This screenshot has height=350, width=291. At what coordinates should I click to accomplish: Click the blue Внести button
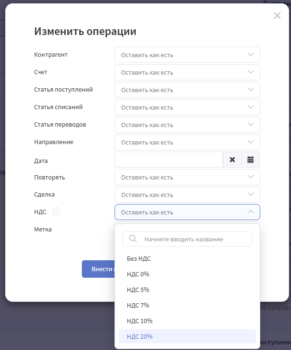tap(98, 269)
